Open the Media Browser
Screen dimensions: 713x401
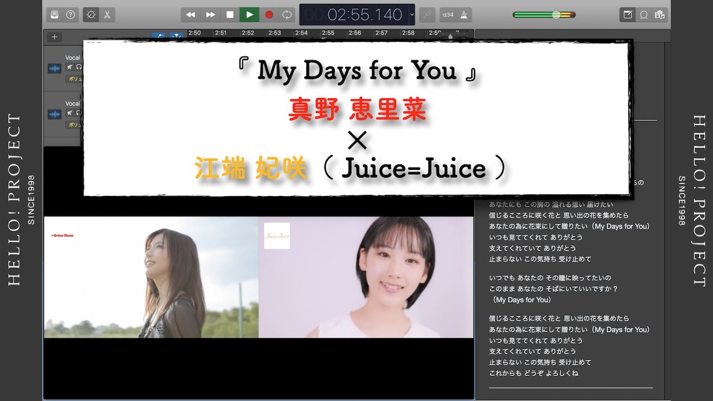(x=660, y=14)
